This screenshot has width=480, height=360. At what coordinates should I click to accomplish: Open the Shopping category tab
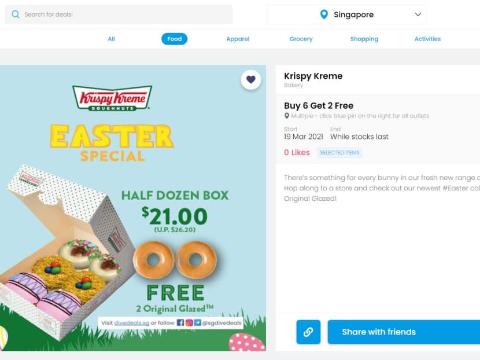click(x=364, y=39)
